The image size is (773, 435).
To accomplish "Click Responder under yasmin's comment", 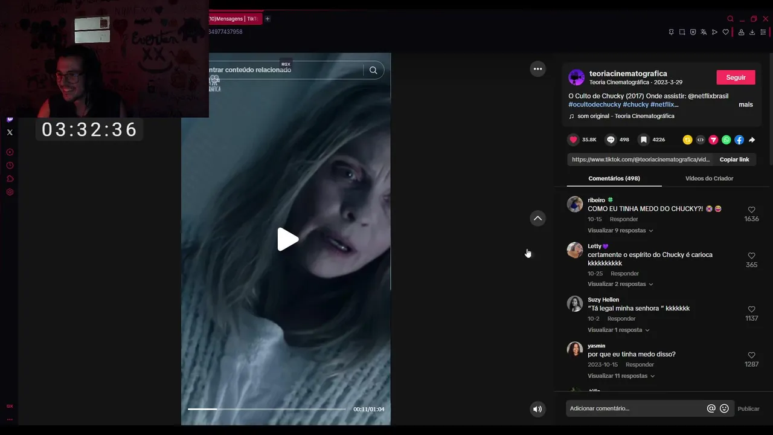I will click(640, 365).
